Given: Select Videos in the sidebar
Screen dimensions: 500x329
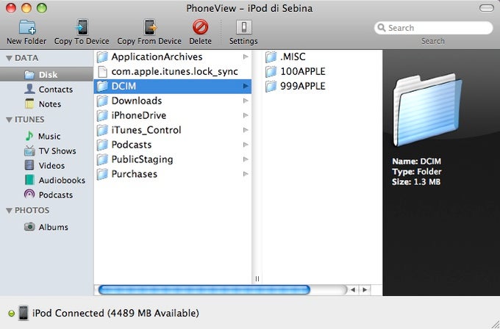Looking at the screenshot, I should tap(46, 165).
